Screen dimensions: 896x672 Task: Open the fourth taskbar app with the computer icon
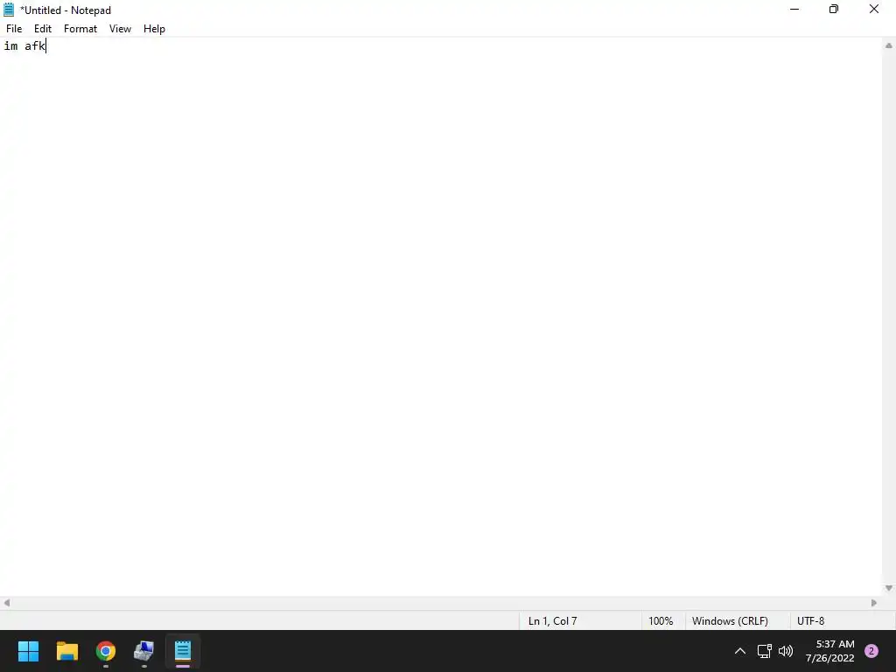(x=144, y=651)
